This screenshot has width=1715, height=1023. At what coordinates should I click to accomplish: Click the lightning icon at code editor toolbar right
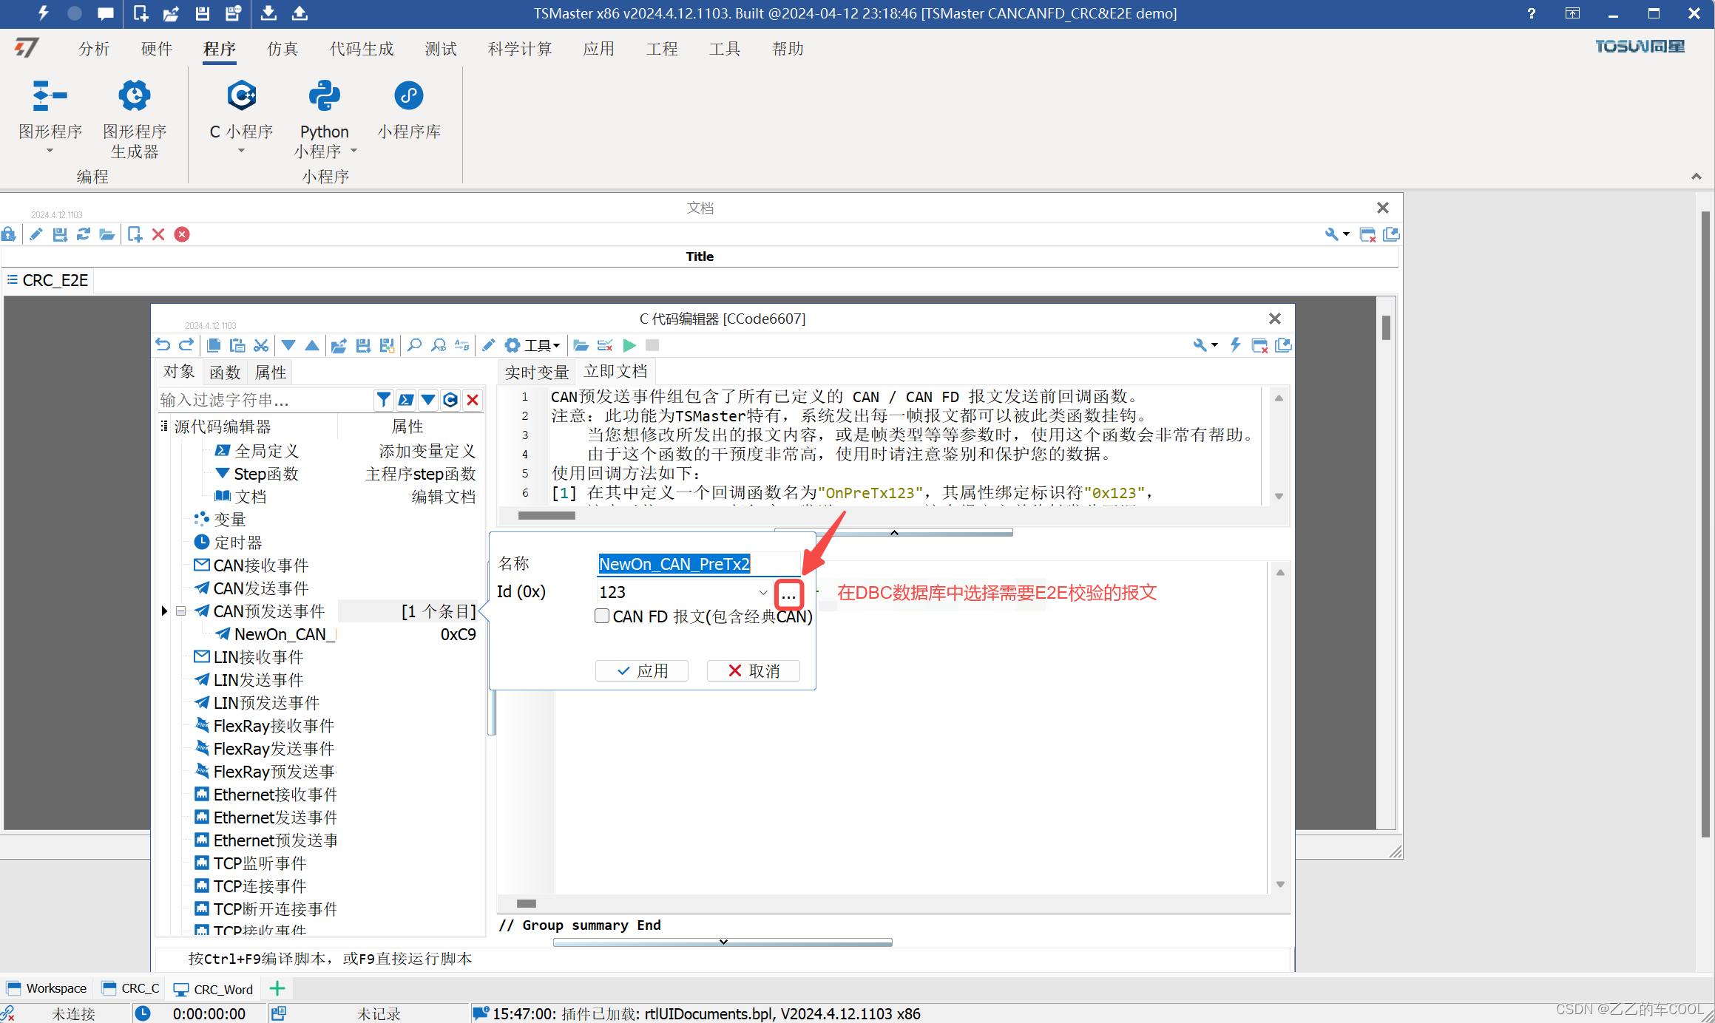[x=1235, y=345]
